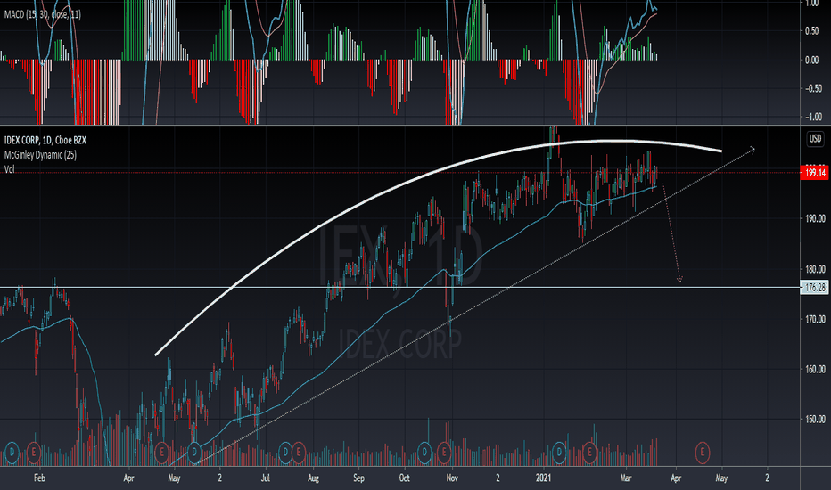
Task: Click the 160.00 price axis label
Action: [815, 369]
